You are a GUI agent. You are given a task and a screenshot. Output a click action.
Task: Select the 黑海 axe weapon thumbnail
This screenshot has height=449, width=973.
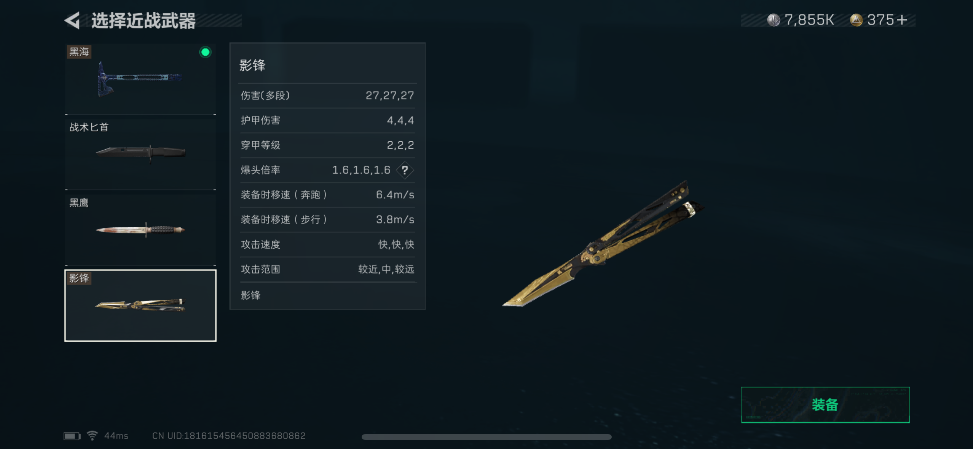click(140, 79)
